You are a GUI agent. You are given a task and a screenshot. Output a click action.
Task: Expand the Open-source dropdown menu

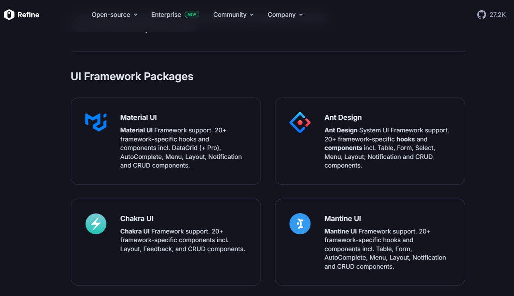[114, 14]
